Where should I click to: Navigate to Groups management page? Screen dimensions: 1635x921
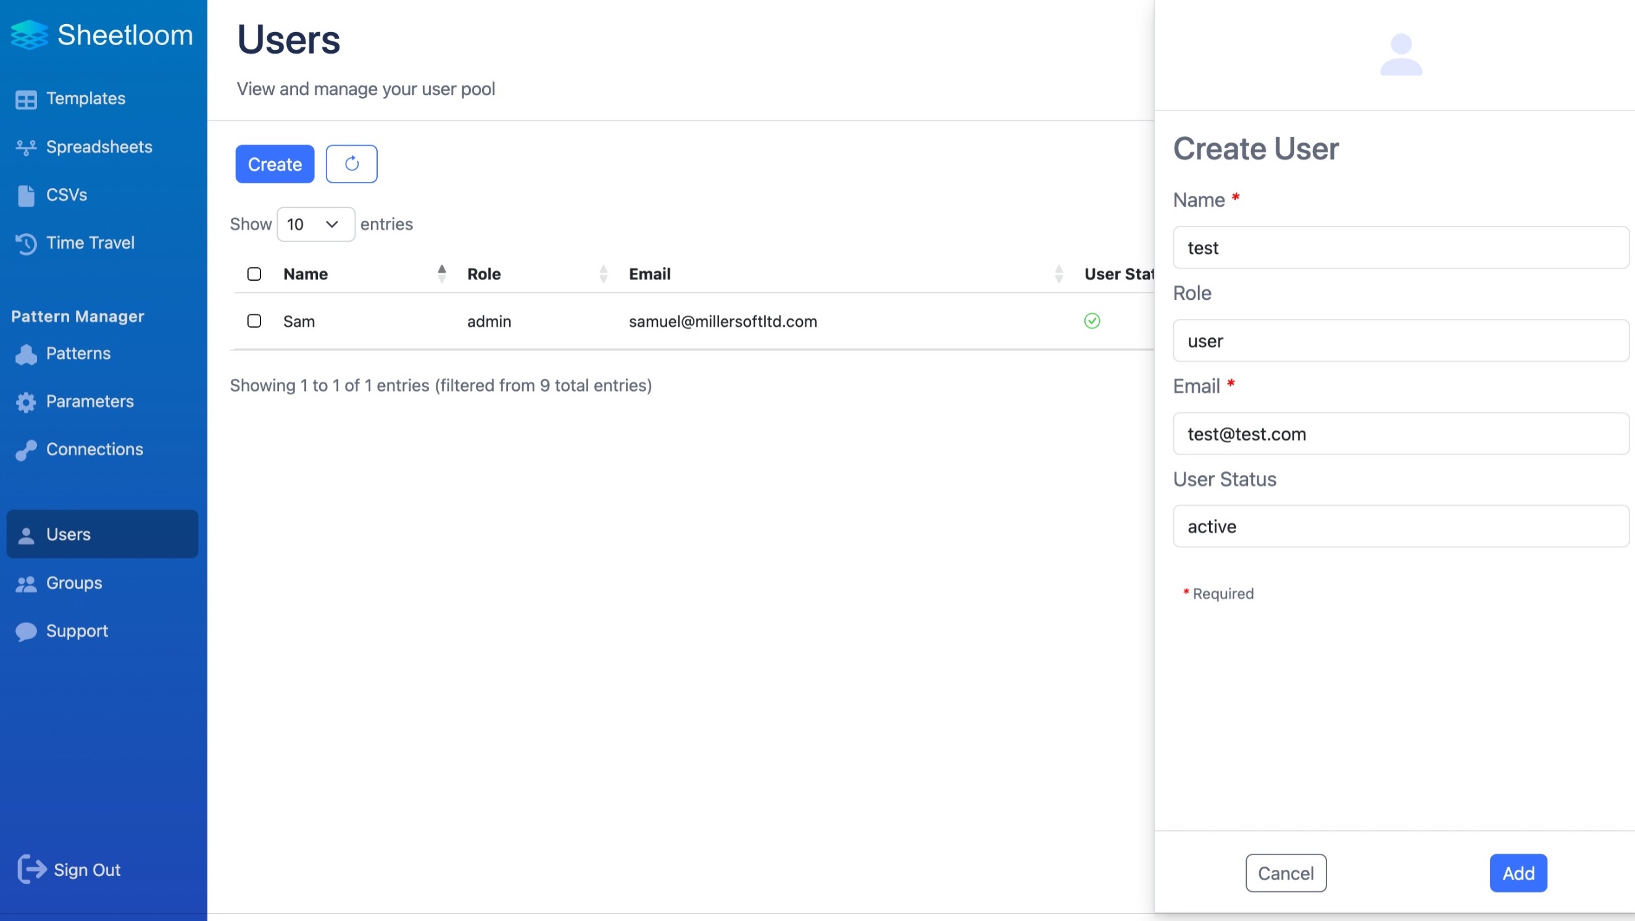73,582
